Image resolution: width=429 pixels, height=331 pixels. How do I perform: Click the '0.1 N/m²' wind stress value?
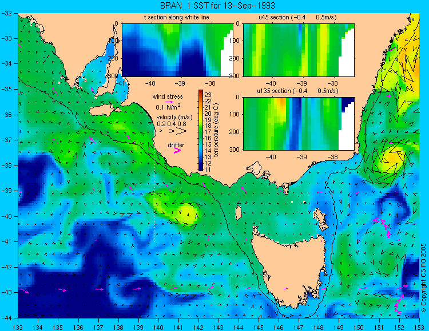168,107
